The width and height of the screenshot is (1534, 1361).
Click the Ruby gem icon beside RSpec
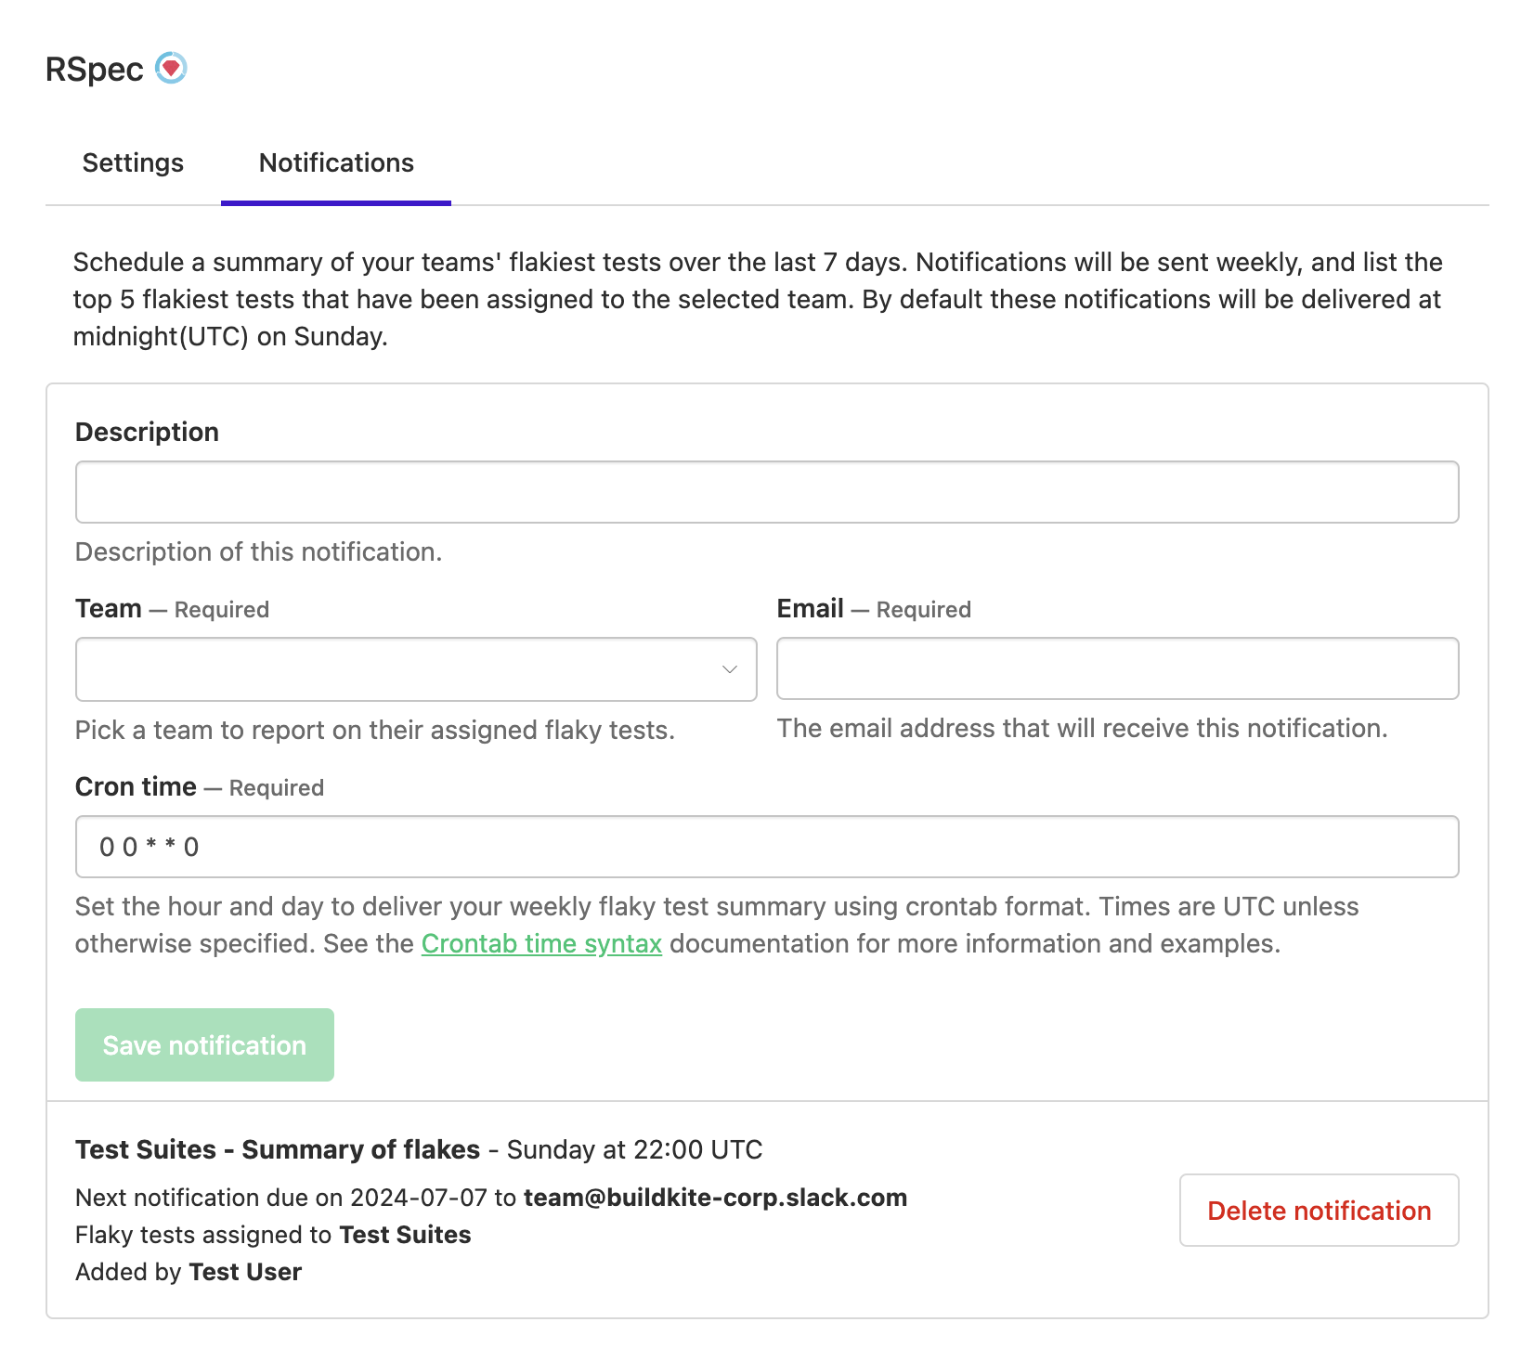pos(172,67)
